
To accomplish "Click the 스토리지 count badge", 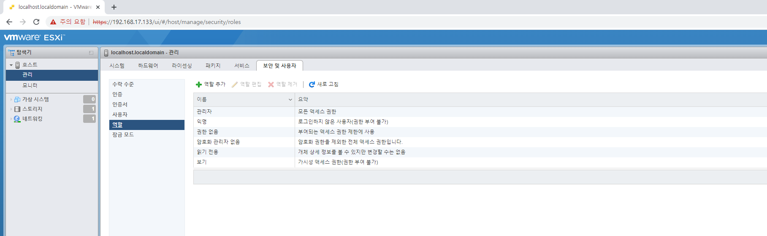I will [x=89, y=109].
